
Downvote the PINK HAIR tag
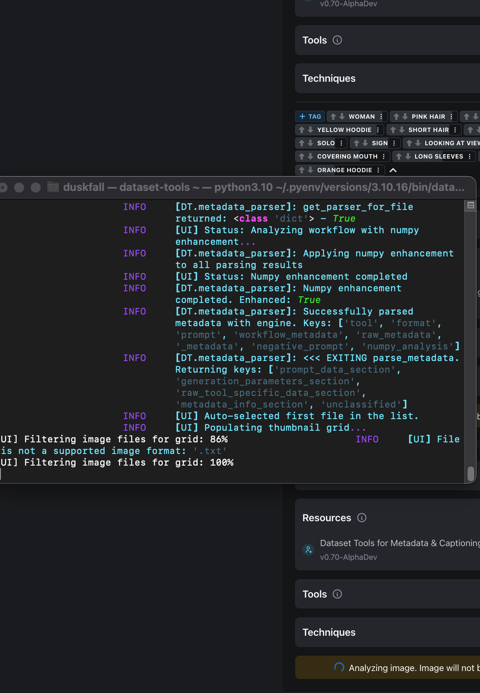pyautogui.click(x=405, y=117)
